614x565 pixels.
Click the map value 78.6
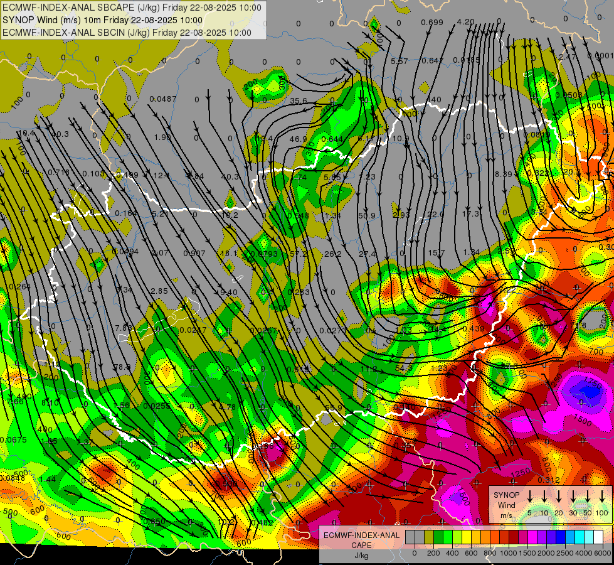tap(122, 367)
